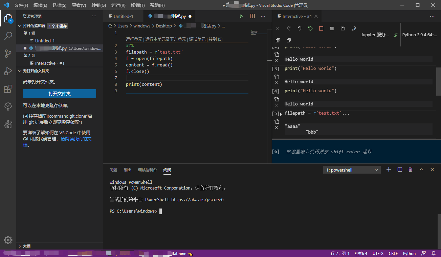Open the Search view in activity bar

click(8, 36)
